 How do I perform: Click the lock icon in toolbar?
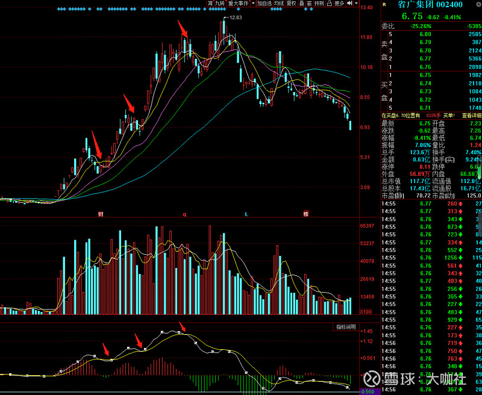point(329,3)
